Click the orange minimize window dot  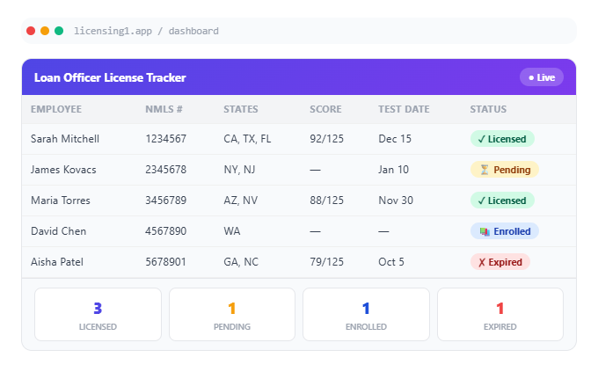click(45, 31)
